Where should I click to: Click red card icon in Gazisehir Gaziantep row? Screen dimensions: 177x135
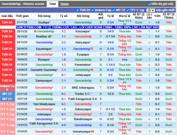pos(92,70)
